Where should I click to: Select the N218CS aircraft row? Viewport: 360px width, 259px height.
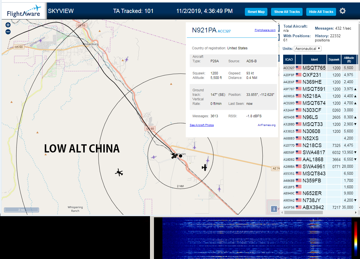(320, 145)
